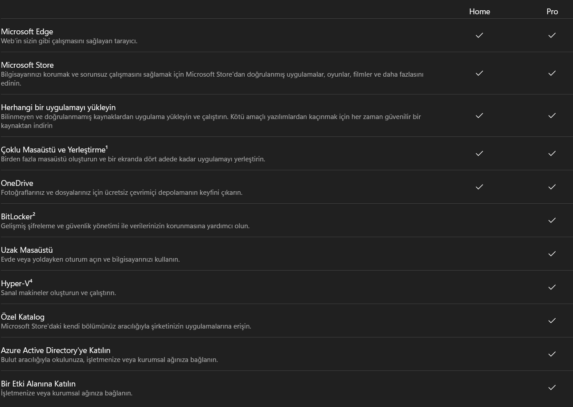
Task: Click the Pro checkmark for BitLocker
Action: coord(552,220)
